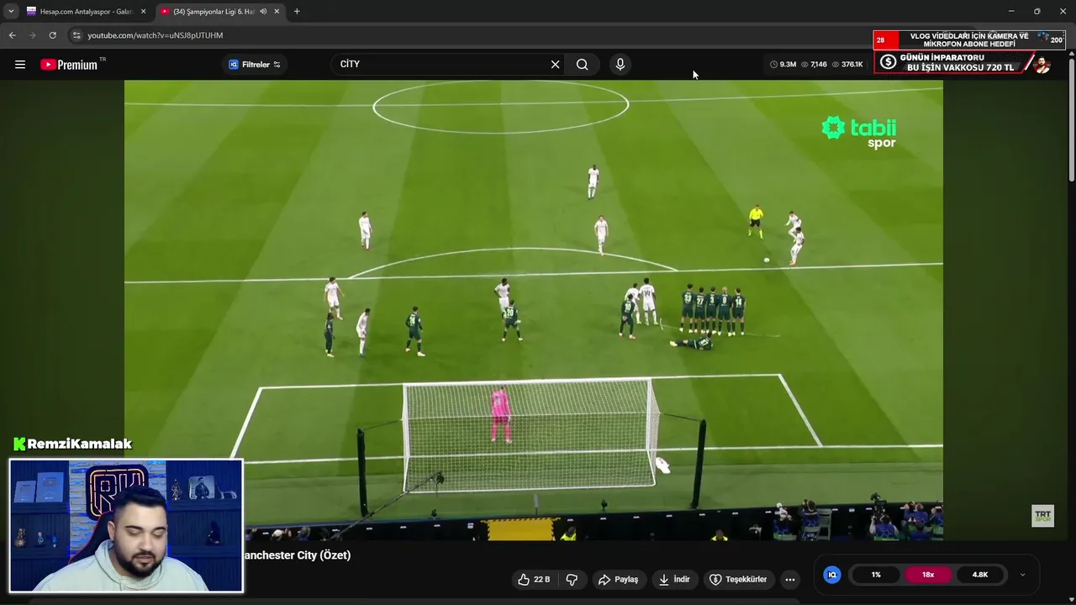Go forward with browser forward arrow

click(x=32, y=35)
